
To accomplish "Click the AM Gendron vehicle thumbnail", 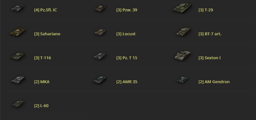I will point(183,79).
